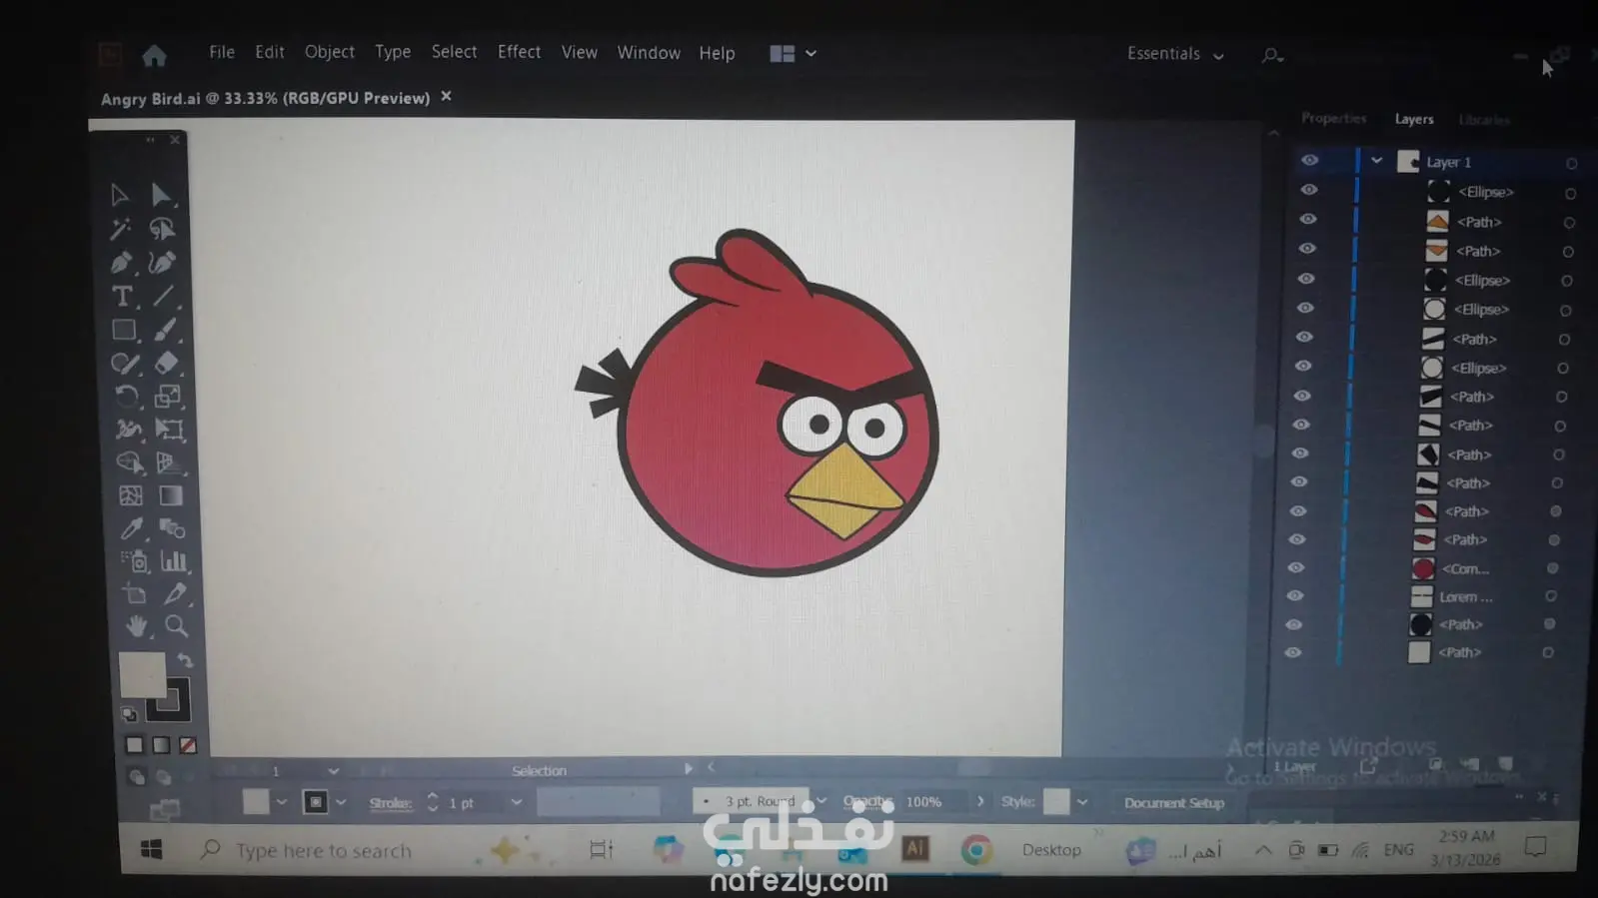Activate the Type tool
This screenshot has width=1598, height=898.
coord(122,297)
